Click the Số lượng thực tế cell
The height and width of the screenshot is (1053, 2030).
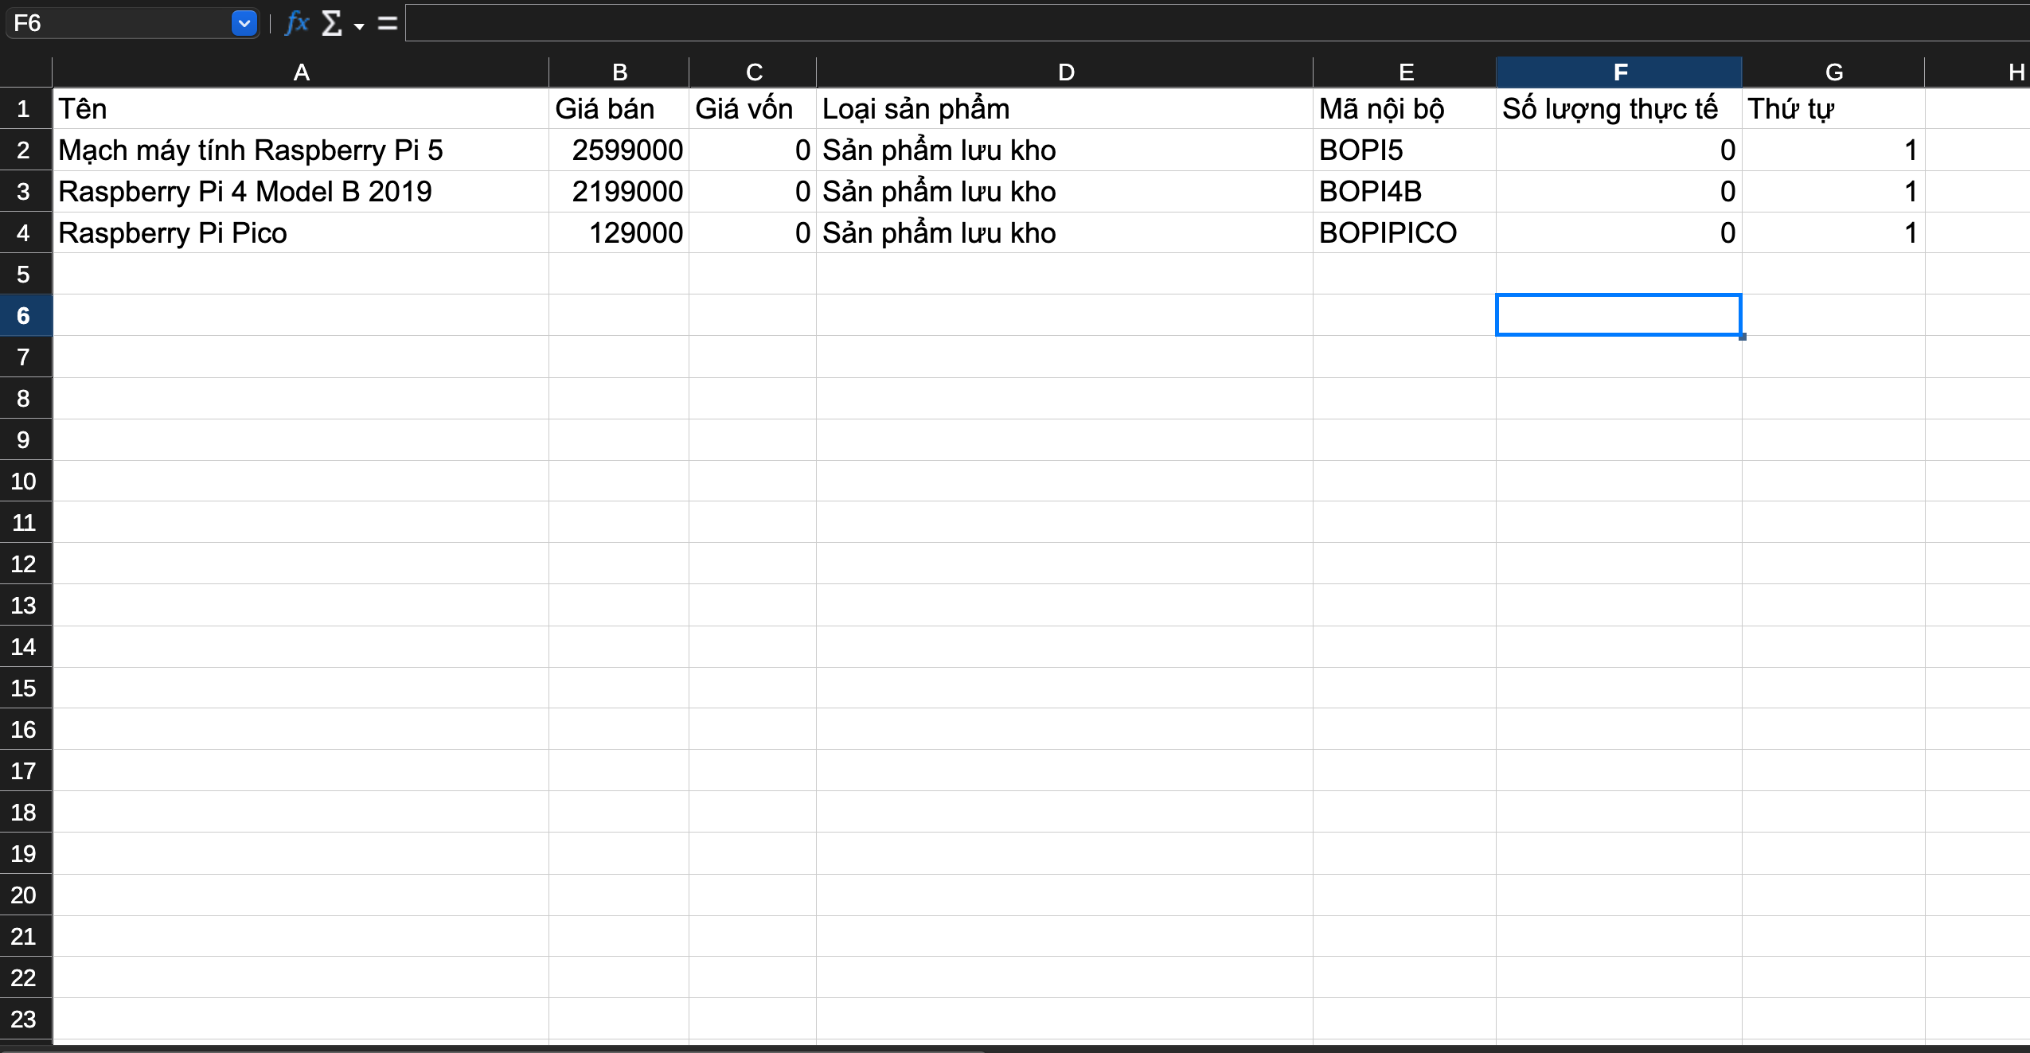1619,109
